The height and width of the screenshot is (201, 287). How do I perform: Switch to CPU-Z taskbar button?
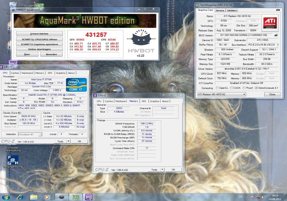pos(89,197)
